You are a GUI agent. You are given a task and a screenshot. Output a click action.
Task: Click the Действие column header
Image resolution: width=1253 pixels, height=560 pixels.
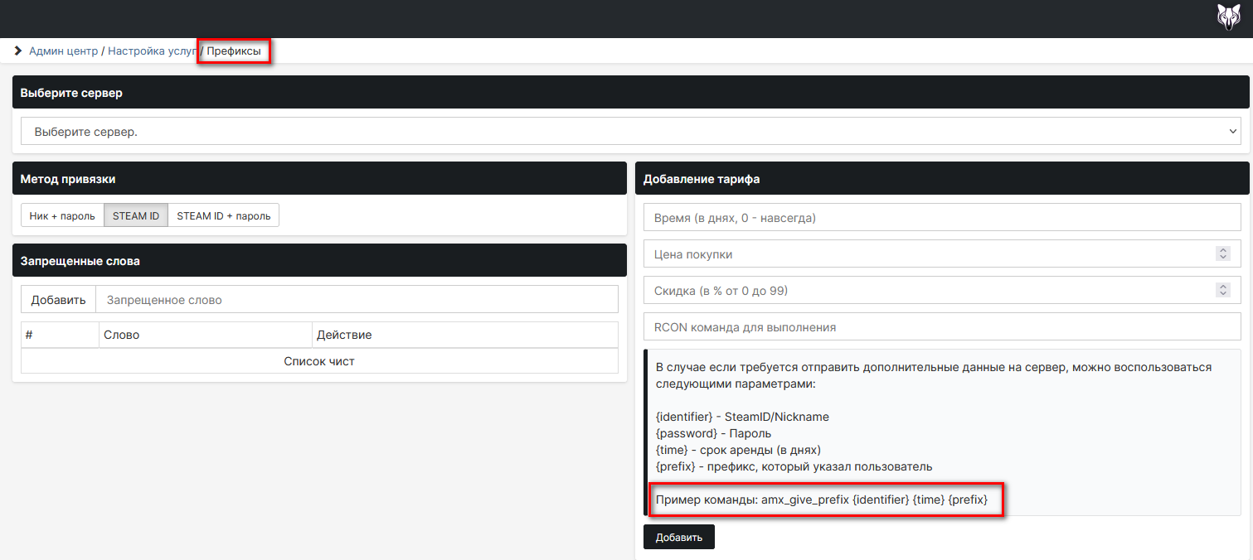click(x=465, y=335)
